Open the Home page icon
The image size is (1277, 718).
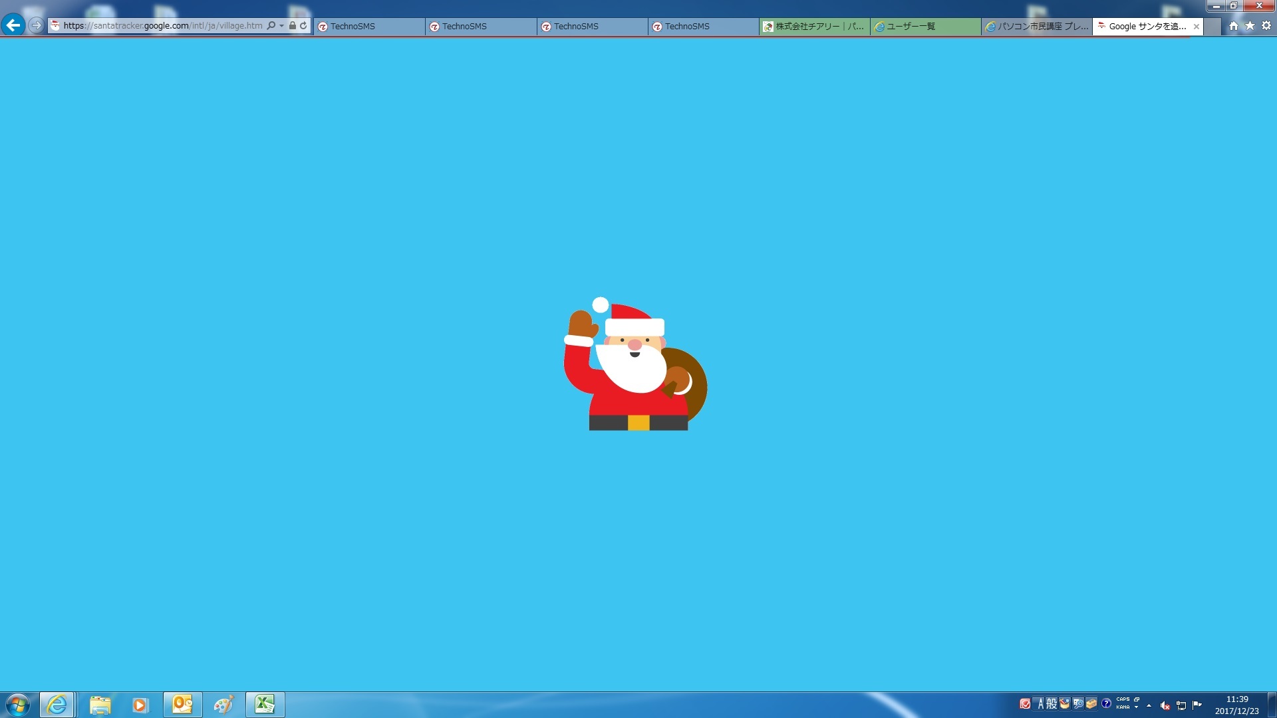pyautogui.click(x=1234, y=25)
